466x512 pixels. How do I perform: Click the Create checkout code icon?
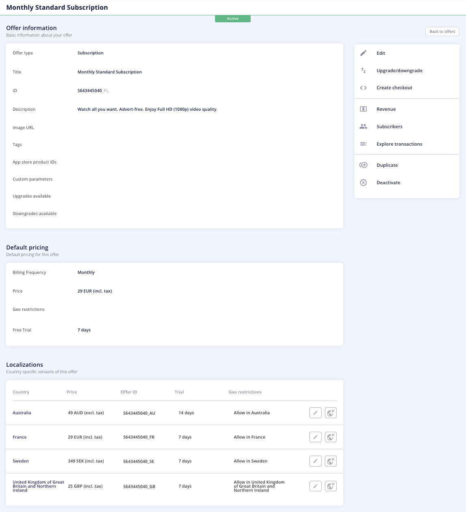(363, 88)
